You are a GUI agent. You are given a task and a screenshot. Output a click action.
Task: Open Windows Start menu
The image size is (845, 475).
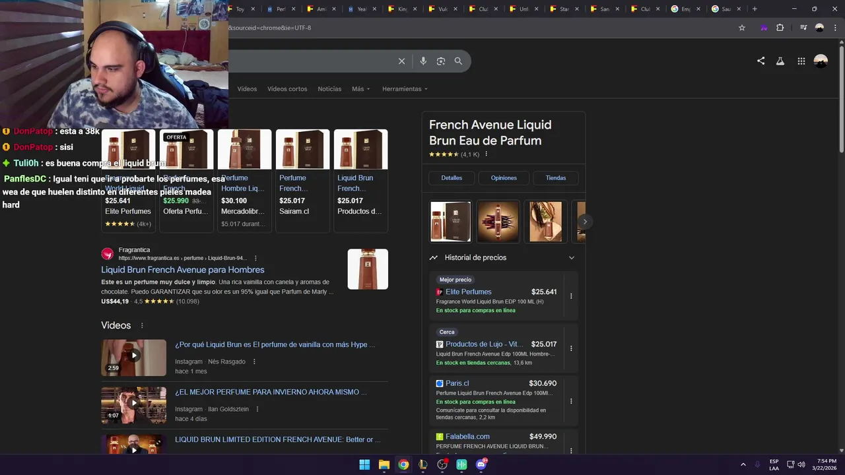(x=364, y=464)
